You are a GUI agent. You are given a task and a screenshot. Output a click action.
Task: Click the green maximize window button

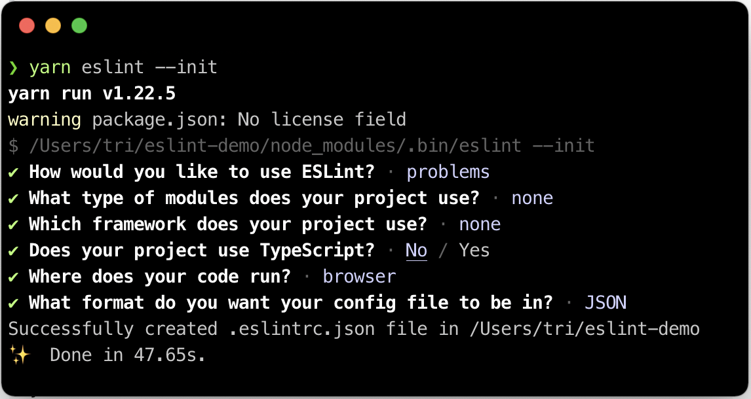click(79, 26)
